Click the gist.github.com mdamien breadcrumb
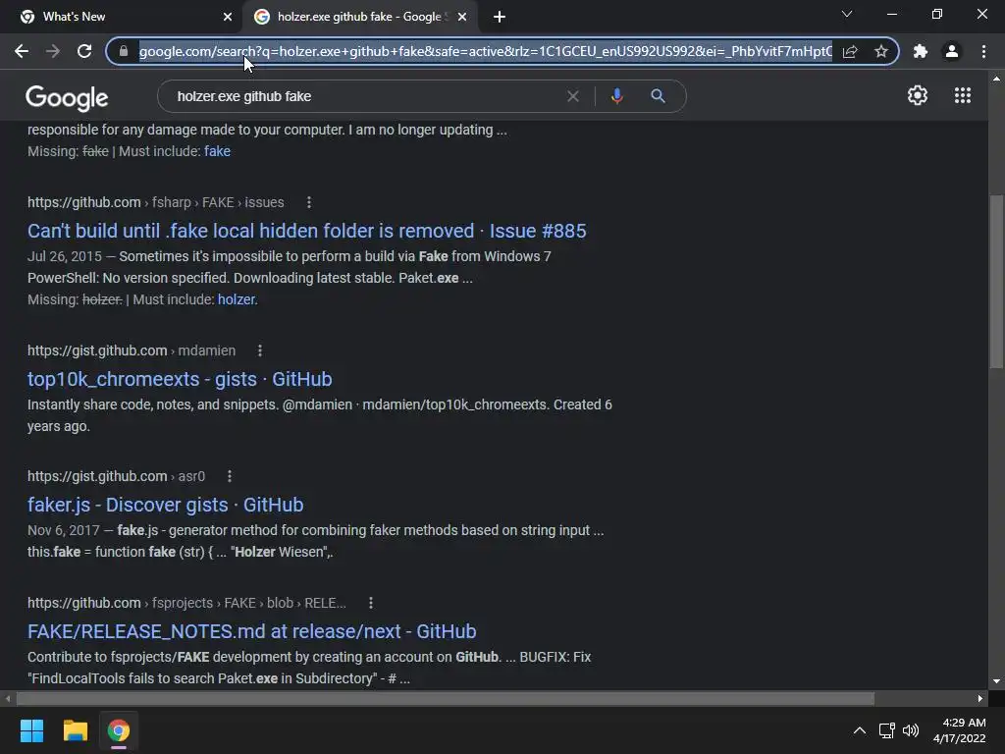Image resolution: width=1005 pixels, height=754 pixels. (132, 350)
